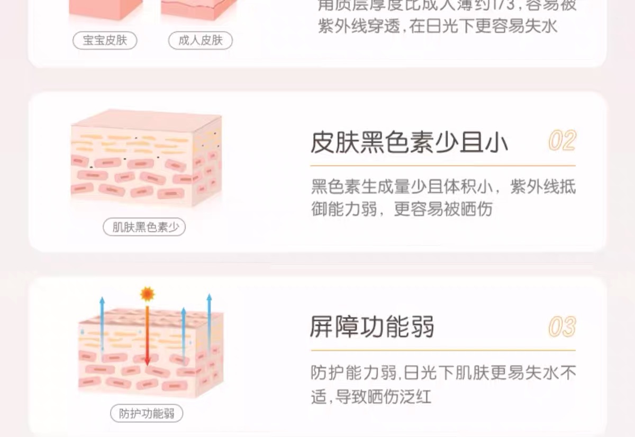
Task: Click the leftmost blue upward arrow
Action: point(102,325)
